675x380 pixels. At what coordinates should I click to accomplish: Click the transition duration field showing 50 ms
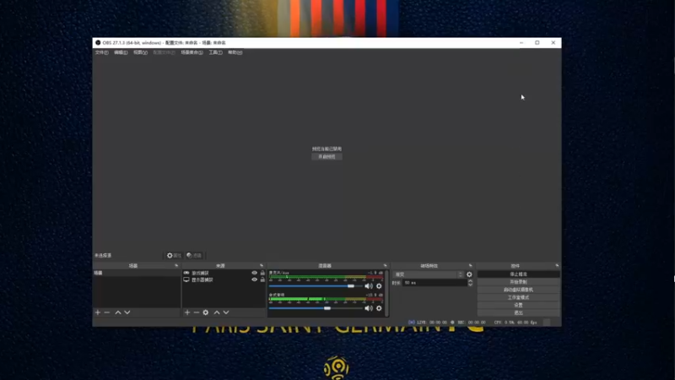pos(435,283)
